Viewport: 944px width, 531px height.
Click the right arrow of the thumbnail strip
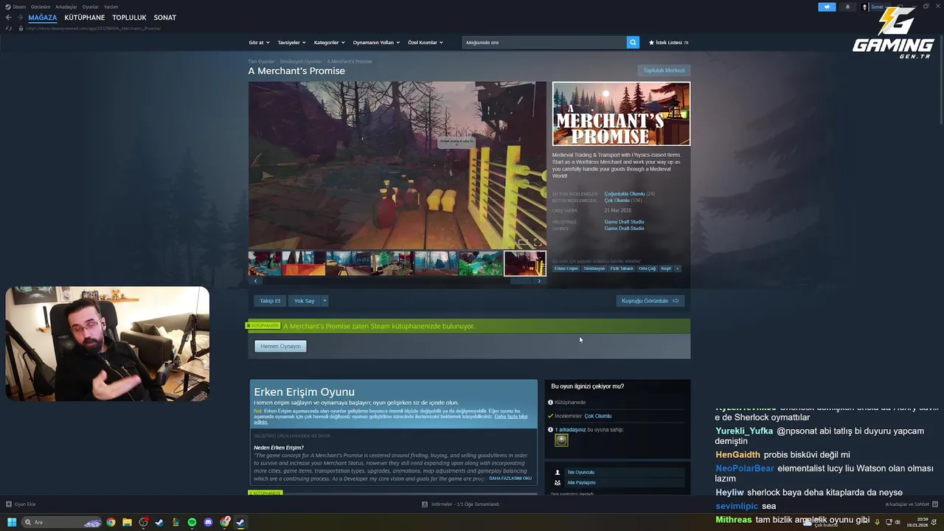(539, 281)
